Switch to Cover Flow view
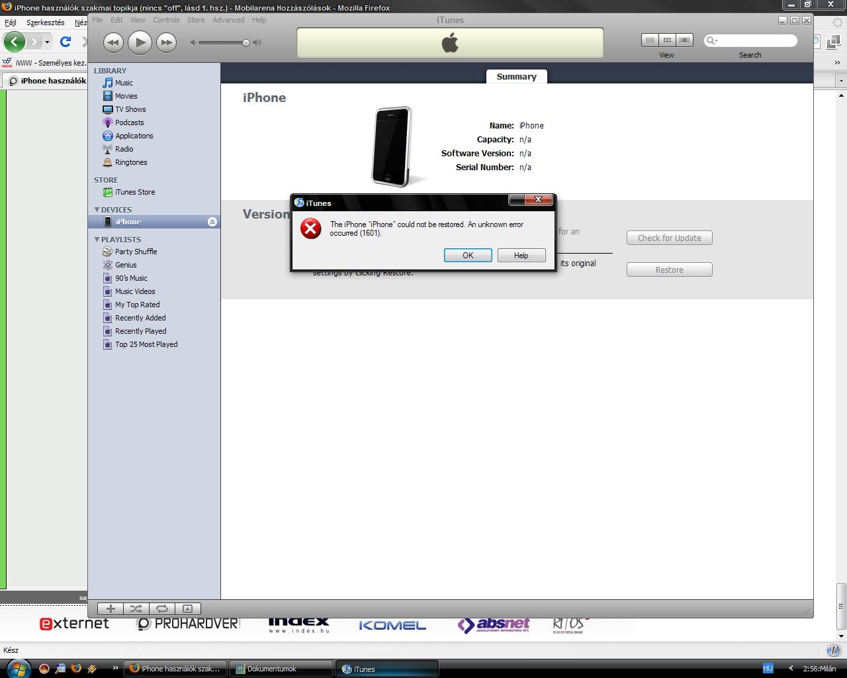This screenshot has width=847, height=678. coord(684,40)
